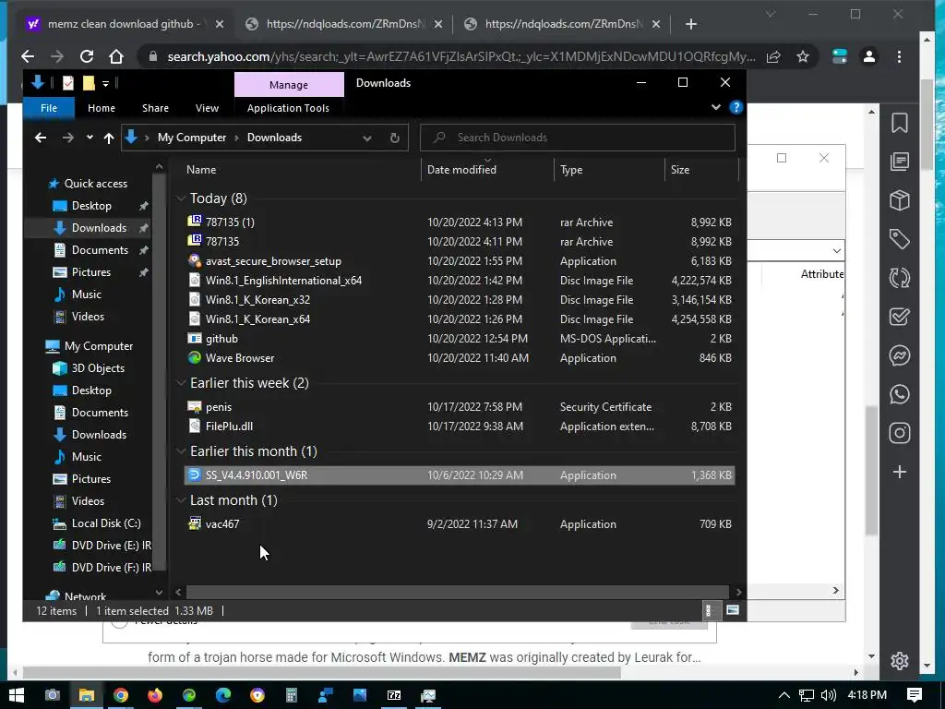
Task: Open a new browser tab
Action: click(x=690, y=24)
